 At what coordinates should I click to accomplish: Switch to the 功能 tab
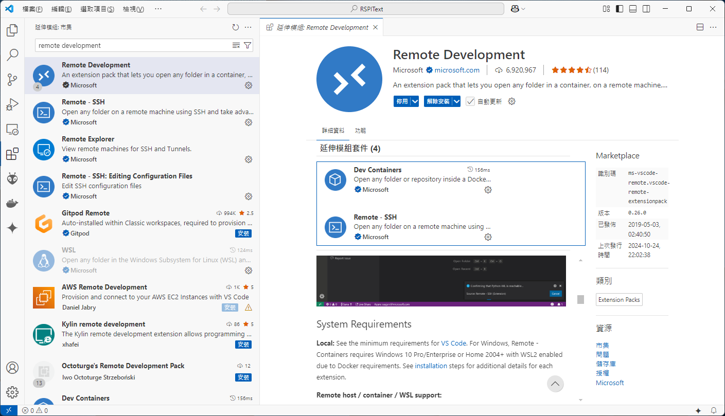tap(360, 131)
